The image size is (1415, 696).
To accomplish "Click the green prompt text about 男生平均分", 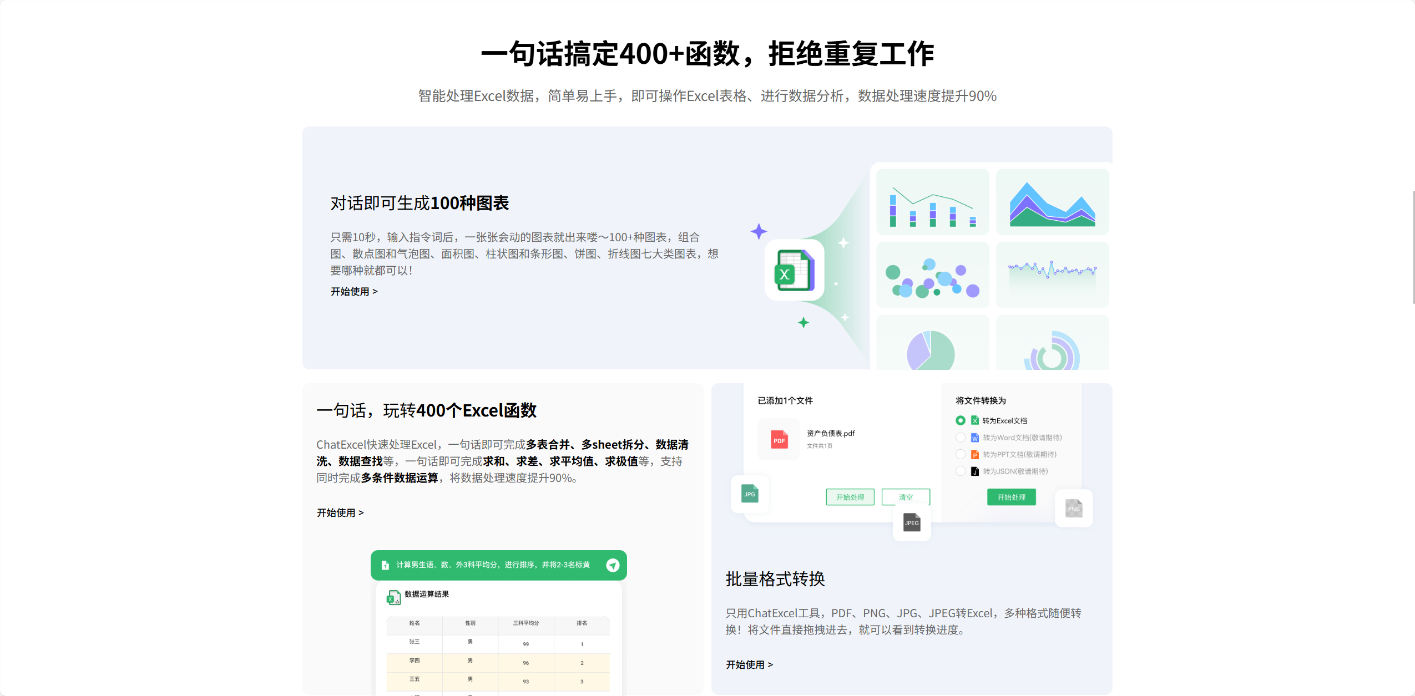I will click(493, 565).
